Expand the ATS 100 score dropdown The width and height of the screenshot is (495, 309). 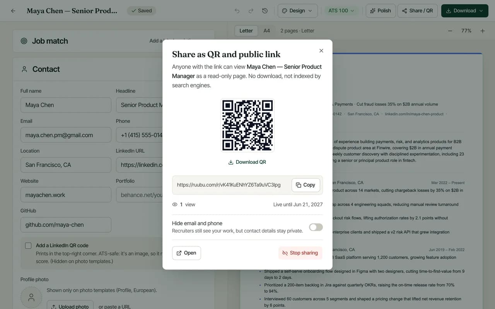(x=341, y=11)
